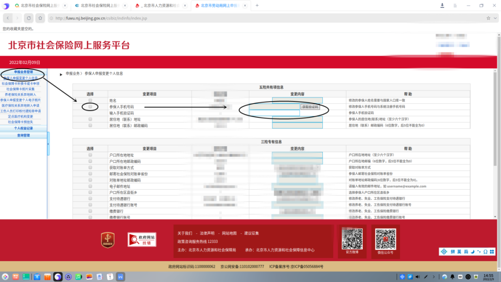Open 社会保障卡照片采集 sidebar link
The width and height of the screenshot is (501, 282).
(20, 89)
